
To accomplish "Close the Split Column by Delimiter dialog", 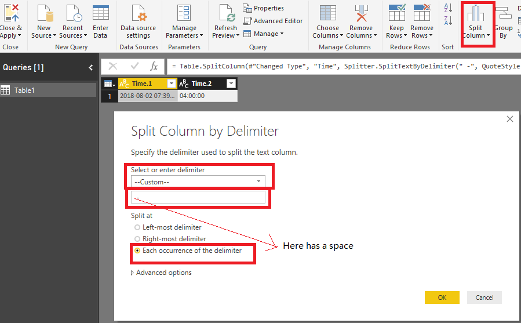I will pos(510,119).
